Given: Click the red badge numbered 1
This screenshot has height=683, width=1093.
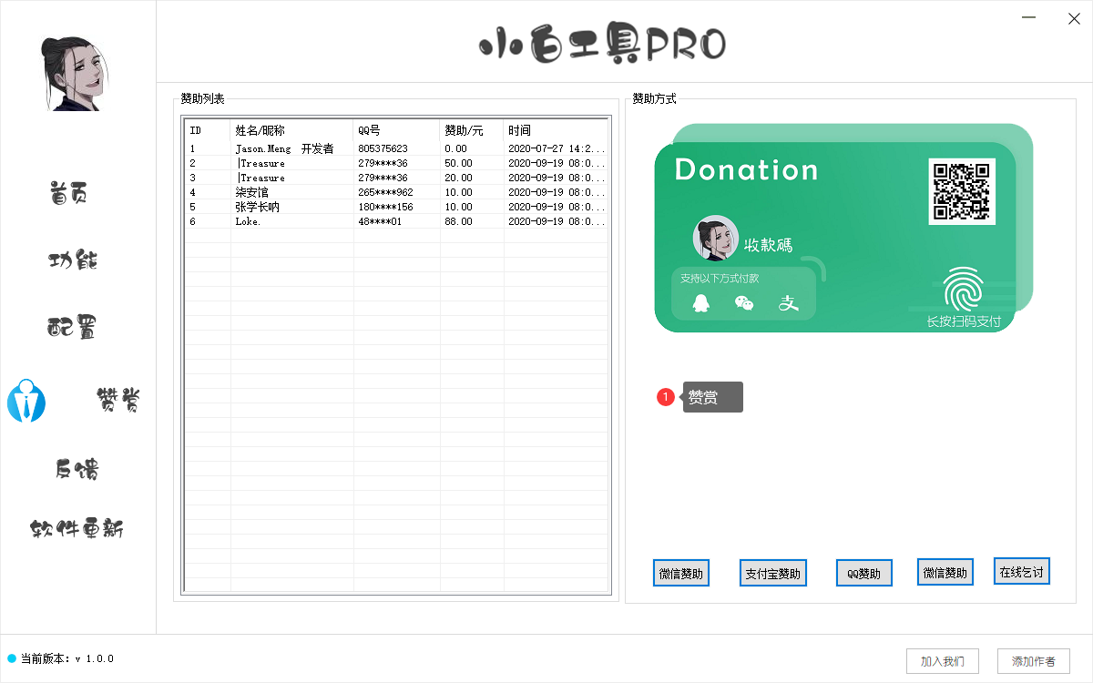Looking at the screenshot, I should click(666, 397).
